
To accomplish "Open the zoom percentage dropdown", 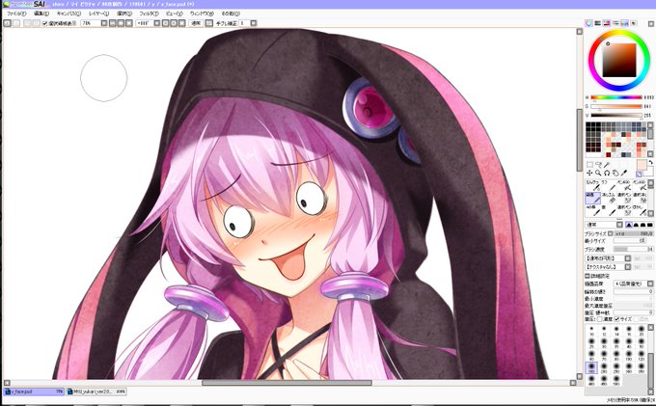I will coord(104,23).
